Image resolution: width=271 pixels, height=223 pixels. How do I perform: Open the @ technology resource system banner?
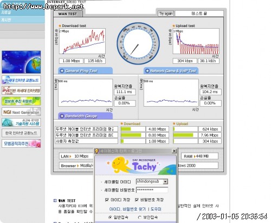coord(21,122)
